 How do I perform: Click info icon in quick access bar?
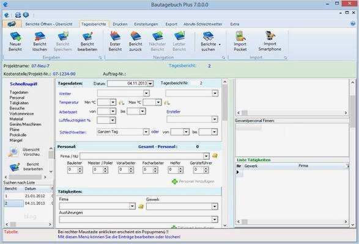(x=26, y=15)
